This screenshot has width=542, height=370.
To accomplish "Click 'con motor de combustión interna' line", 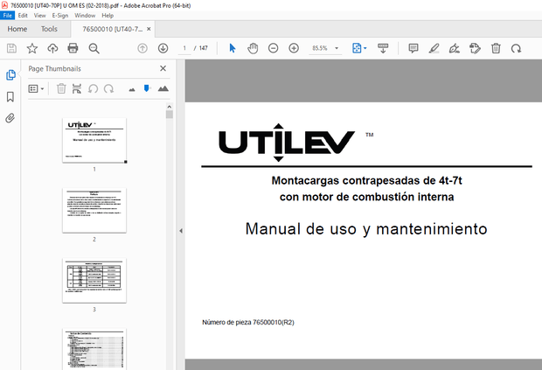I will click(x=367, y=197).
